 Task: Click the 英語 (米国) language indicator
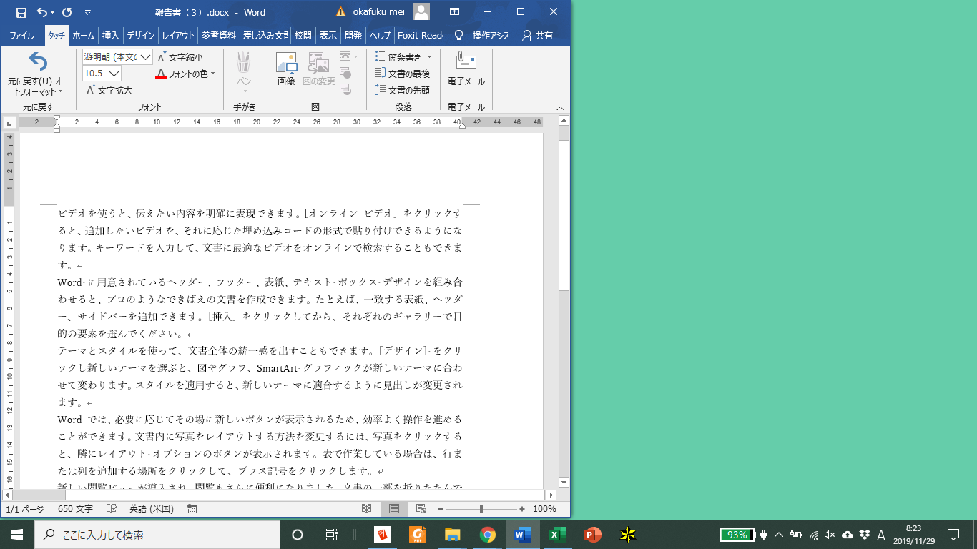152,509
